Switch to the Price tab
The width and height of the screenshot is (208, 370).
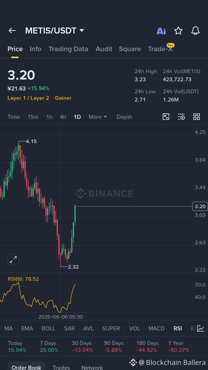tap(15, 49)
